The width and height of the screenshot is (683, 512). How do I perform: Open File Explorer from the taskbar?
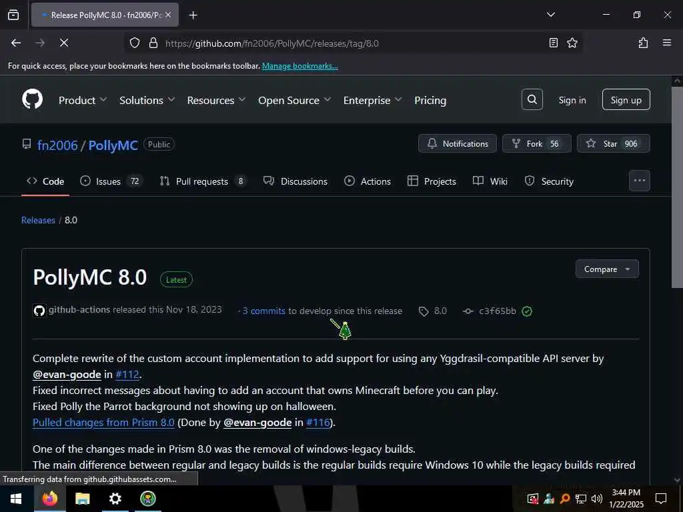click(x=82, y=499)
